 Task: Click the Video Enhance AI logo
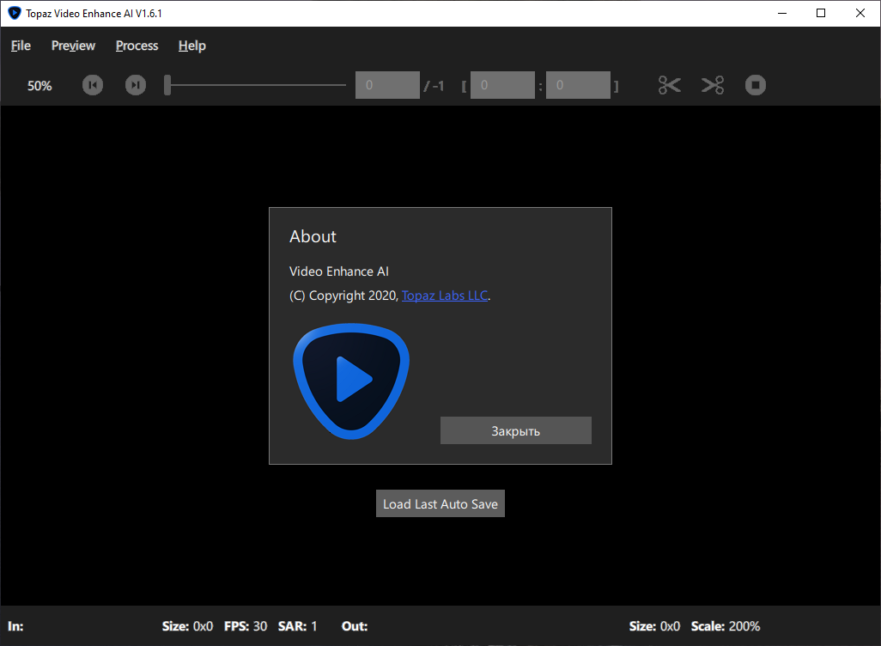click(351, 381)
